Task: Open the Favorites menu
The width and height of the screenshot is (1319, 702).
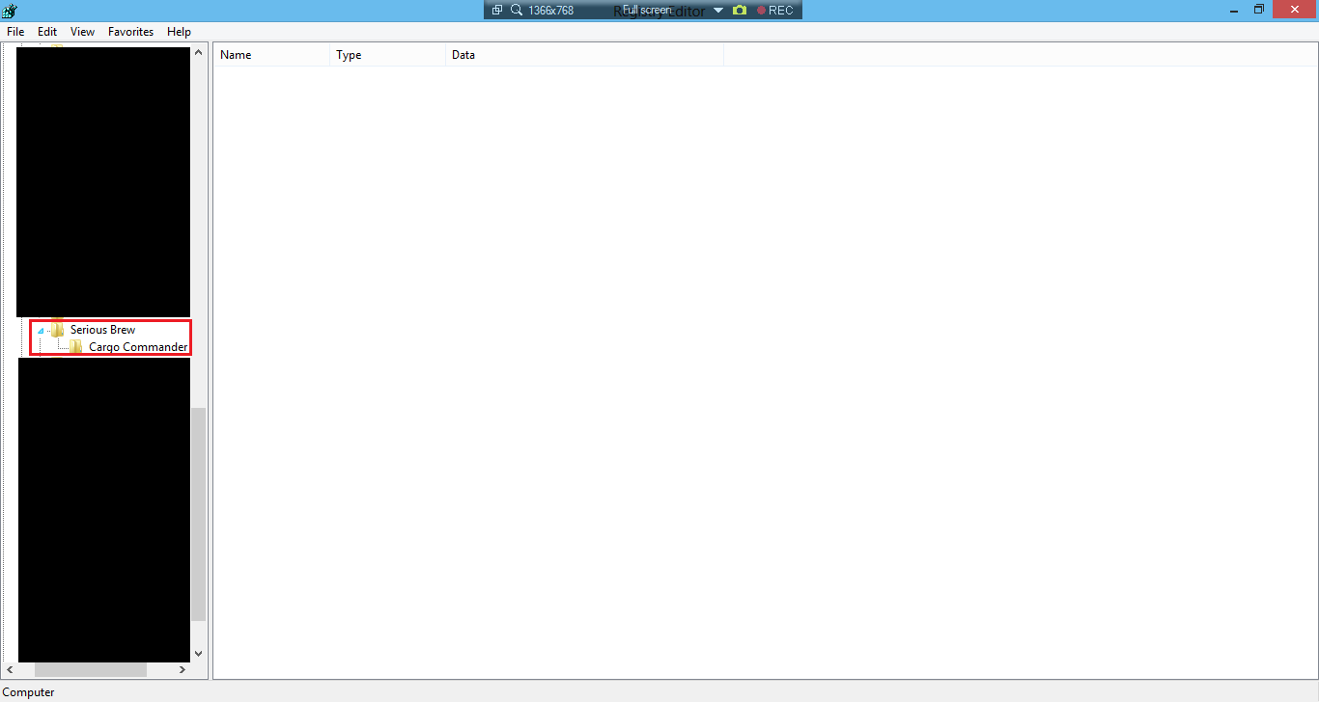Action: (x=130, y=32)
